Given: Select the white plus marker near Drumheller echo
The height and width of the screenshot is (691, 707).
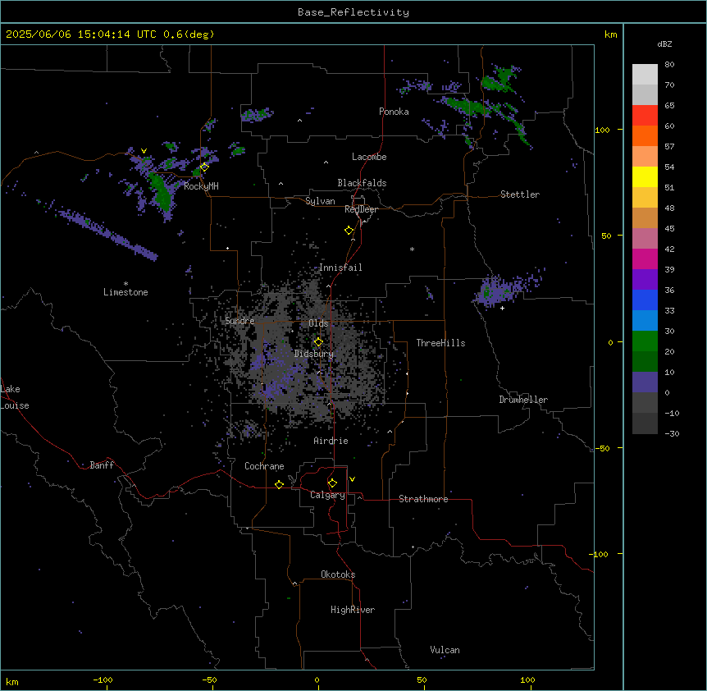Looking at the screenshot, I should (x=502, y=308).
